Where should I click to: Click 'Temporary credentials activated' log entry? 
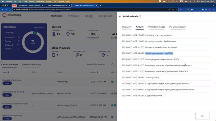coord(149,47)
